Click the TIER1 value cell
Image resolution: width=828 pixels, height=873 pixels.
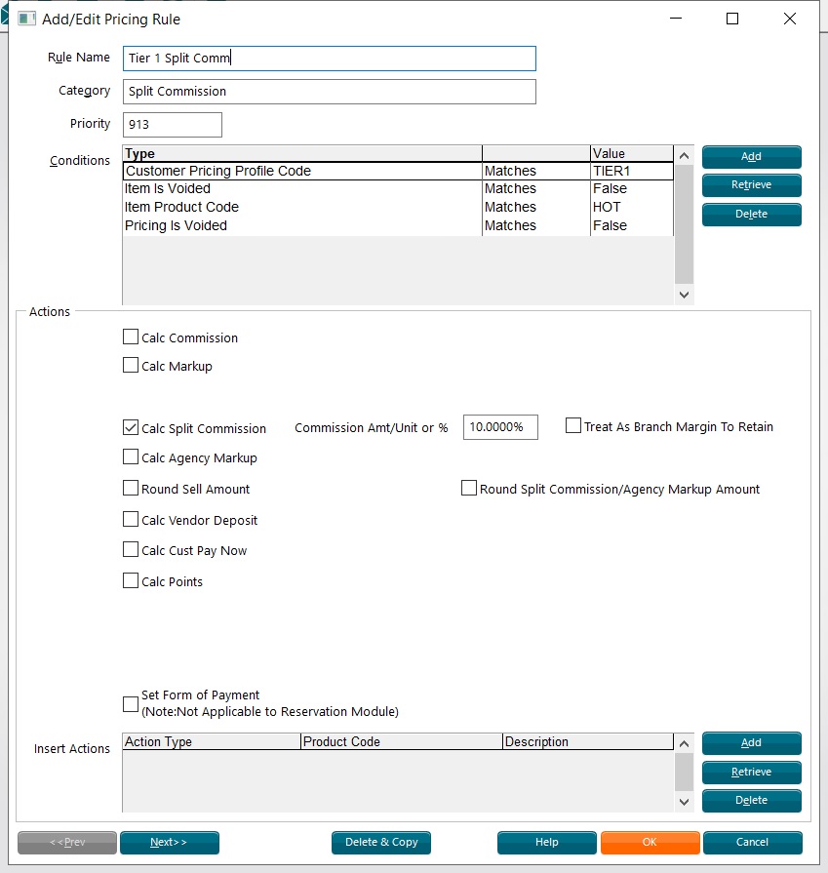point(631,171)
